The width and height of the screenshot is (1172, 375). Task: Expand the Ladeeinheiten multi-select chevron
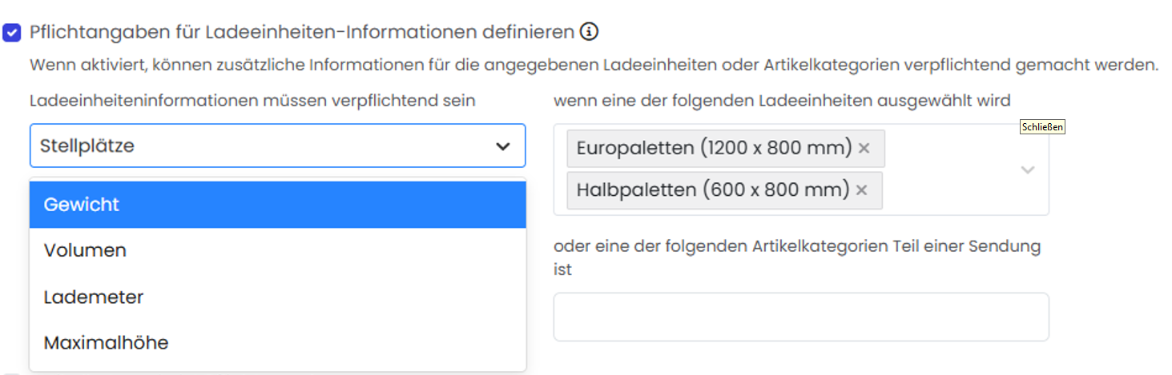coord(1028,170)
